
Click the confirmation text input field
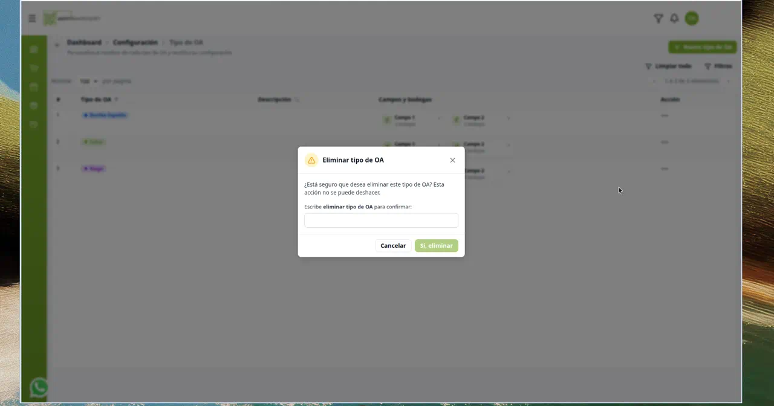point(381,221)
